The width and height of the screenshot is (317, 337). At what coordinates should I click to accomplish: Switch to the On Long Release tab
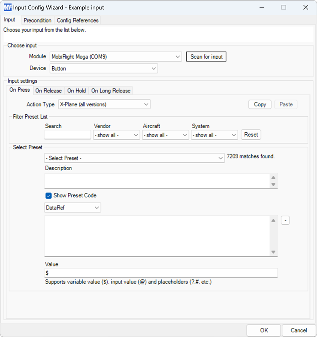click(x=111, y=91)
